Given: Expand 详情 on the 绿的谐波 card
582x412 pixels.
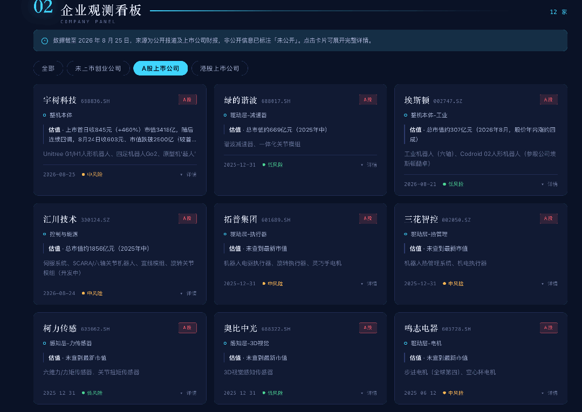Looking at the screenshot, I should click(x=369, y=165).
